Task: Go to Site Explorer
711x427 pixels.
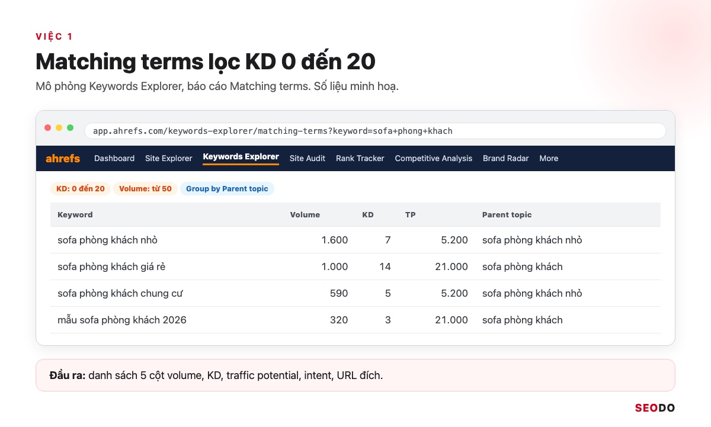Action: 169,158
